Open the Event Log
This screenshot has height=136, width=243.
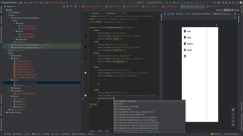coord(216,134)
